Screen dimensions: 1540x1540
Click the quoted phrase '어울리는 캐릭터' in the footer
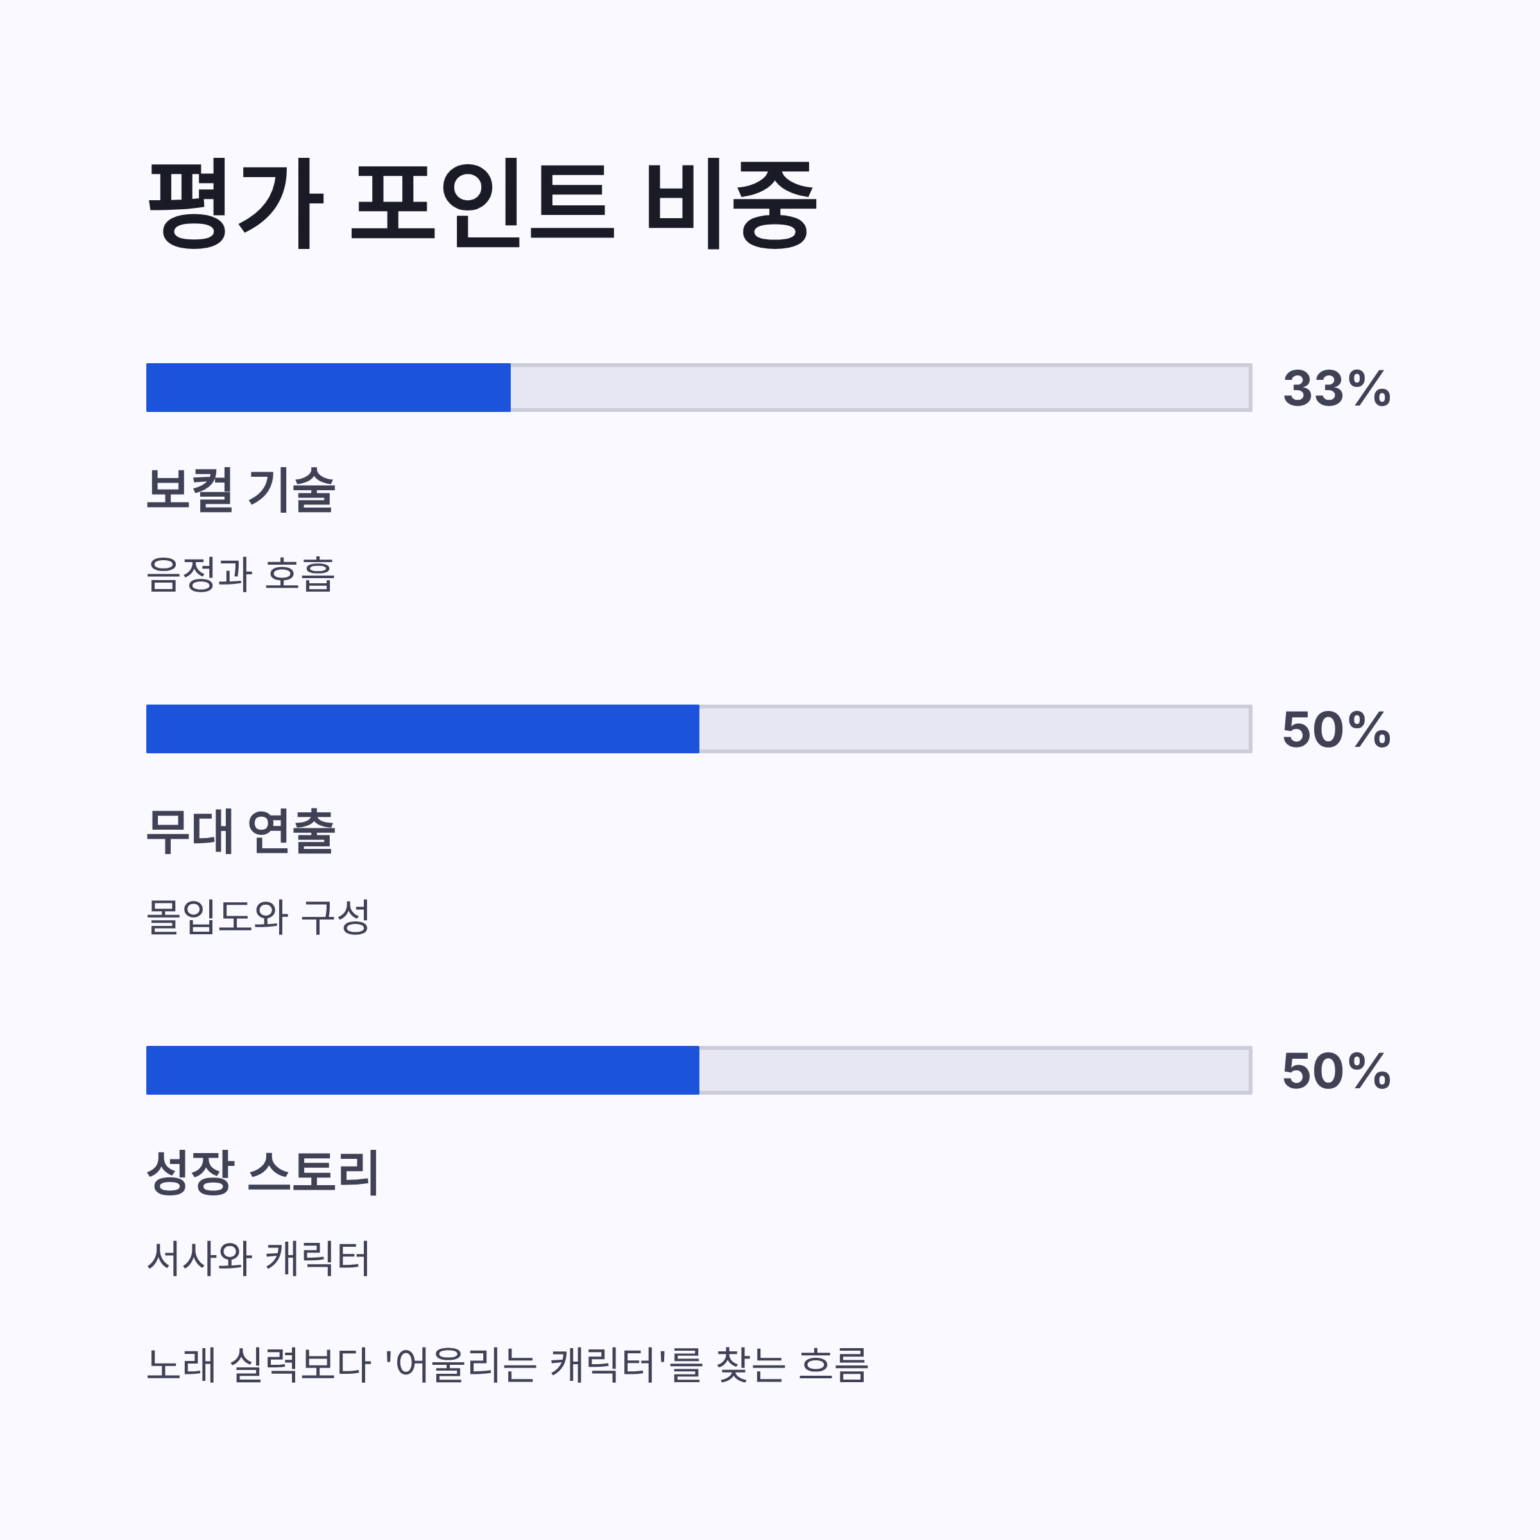526,1365
